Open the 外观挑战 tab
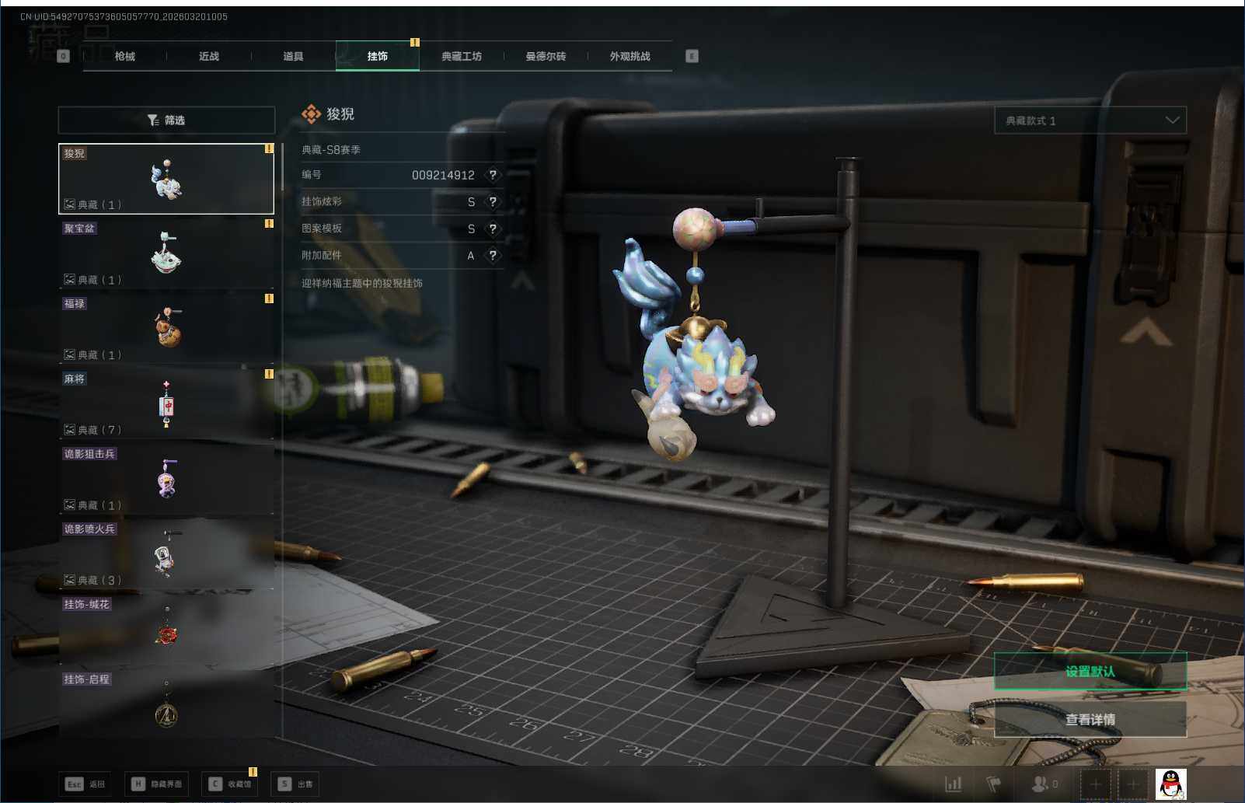 (x=629, y=56)
